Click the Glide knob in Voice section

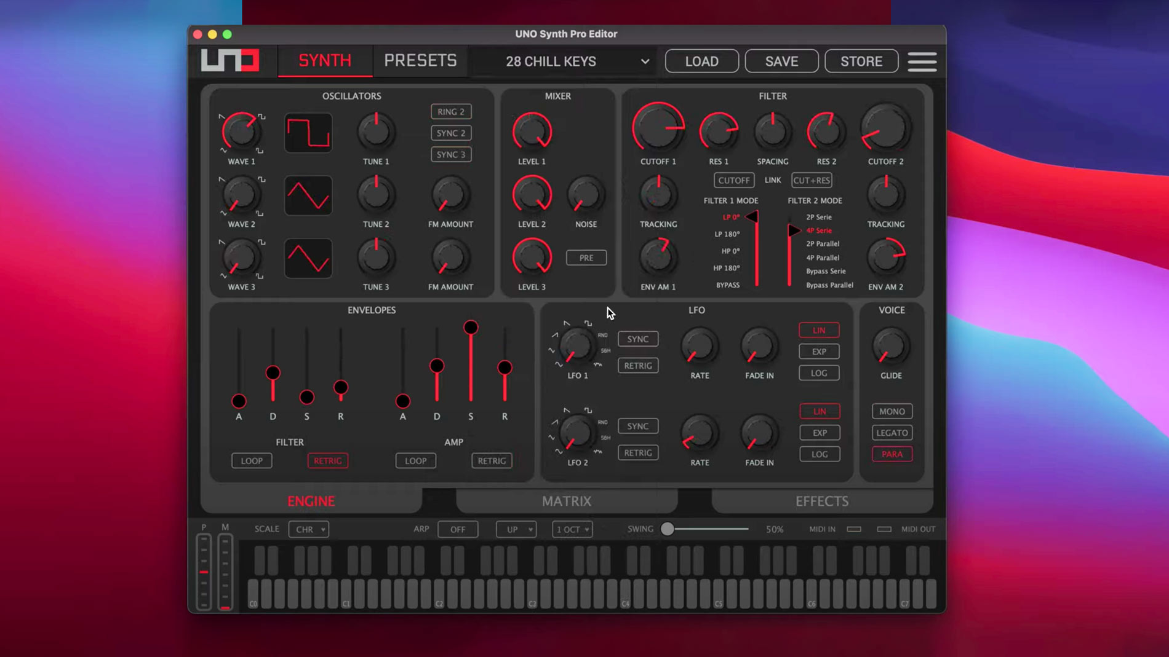(890, 346)
